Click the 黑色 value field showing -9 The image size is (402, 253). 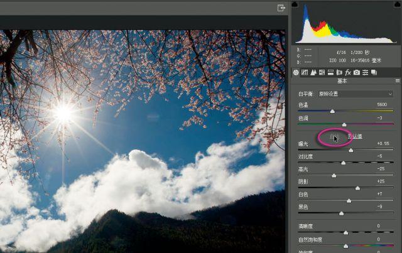click(x=379, y=207)
